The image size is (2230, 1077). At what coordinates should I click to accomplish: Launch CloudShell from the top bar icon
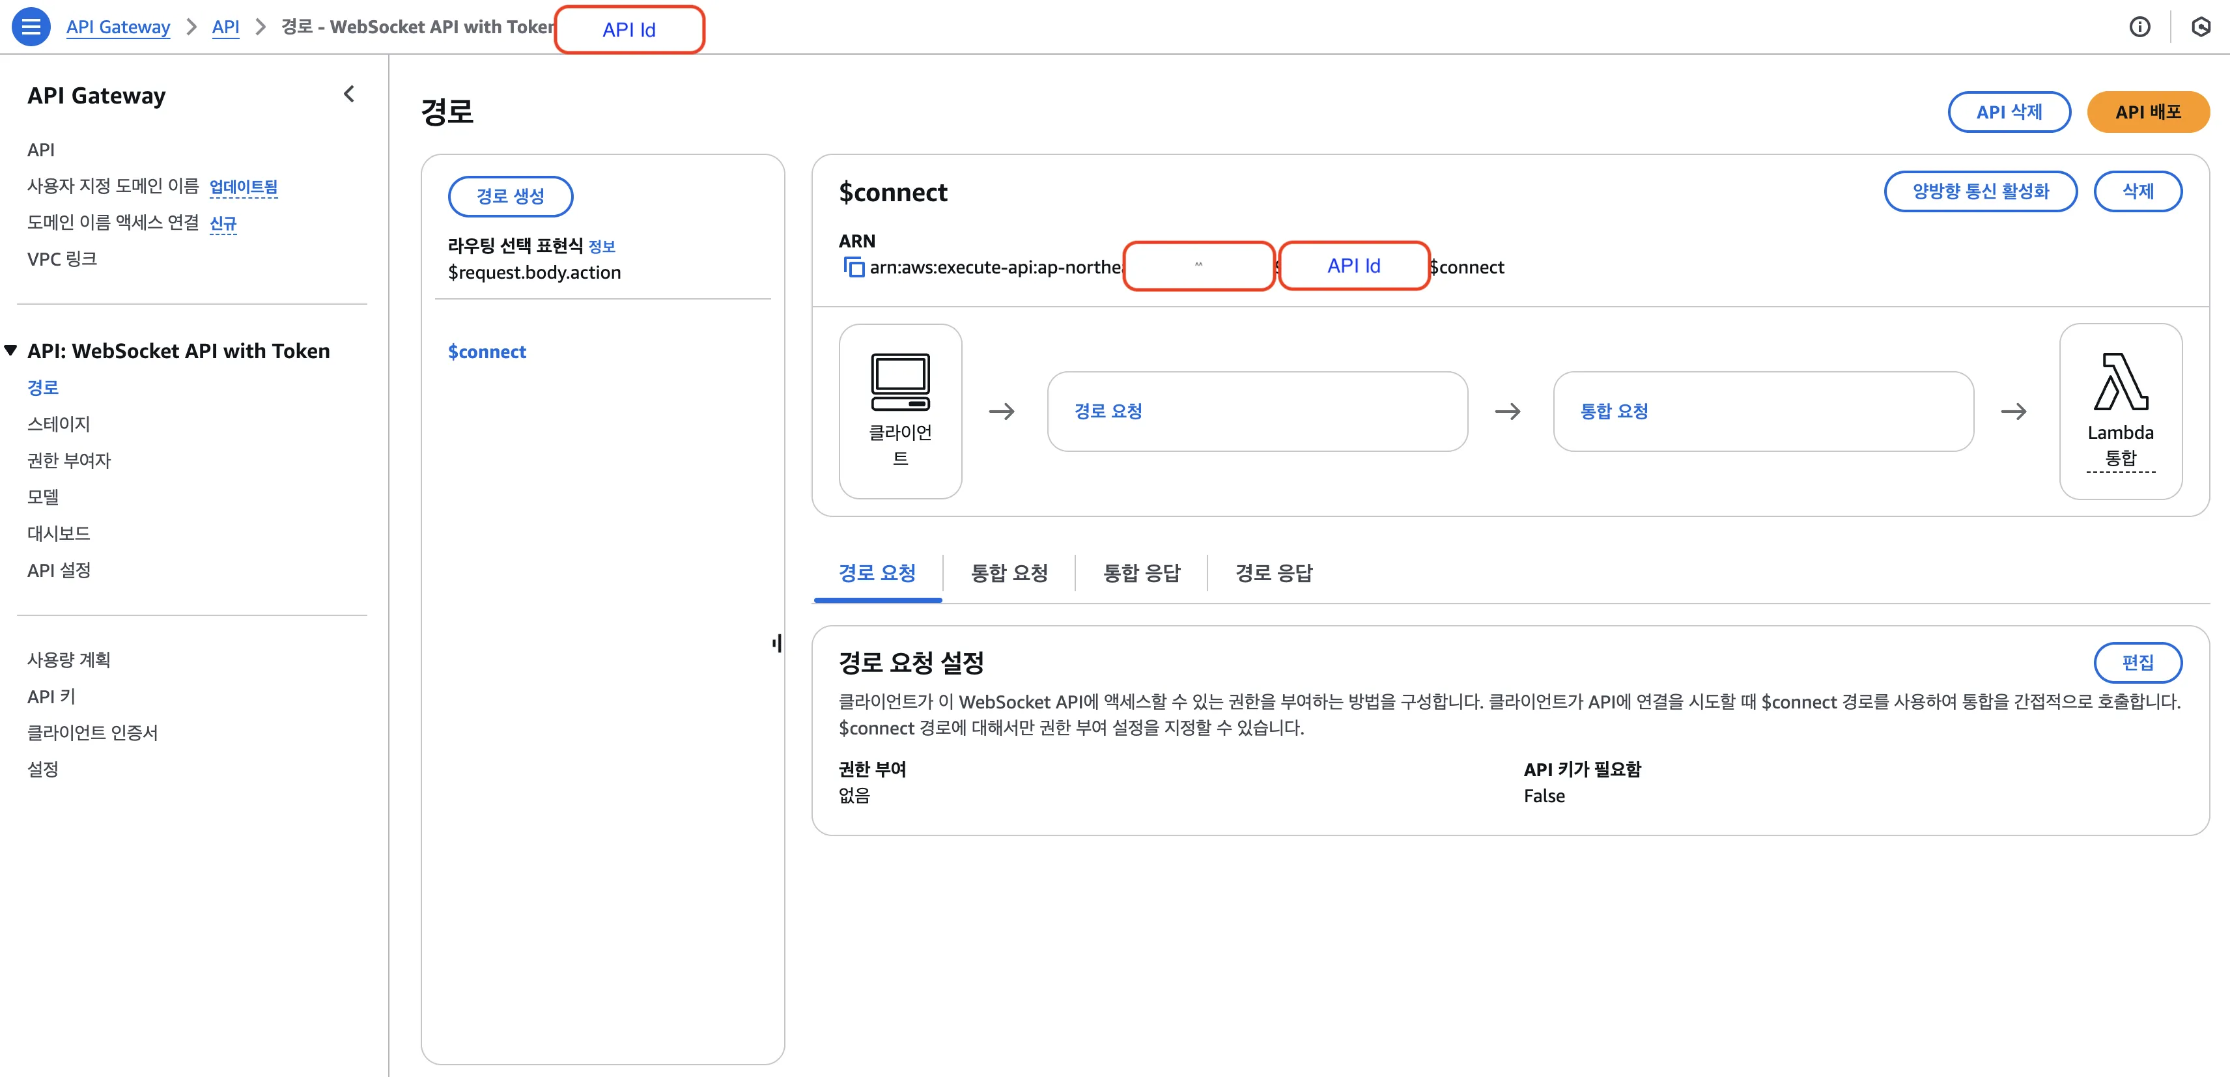click(x=2203, y=27)
